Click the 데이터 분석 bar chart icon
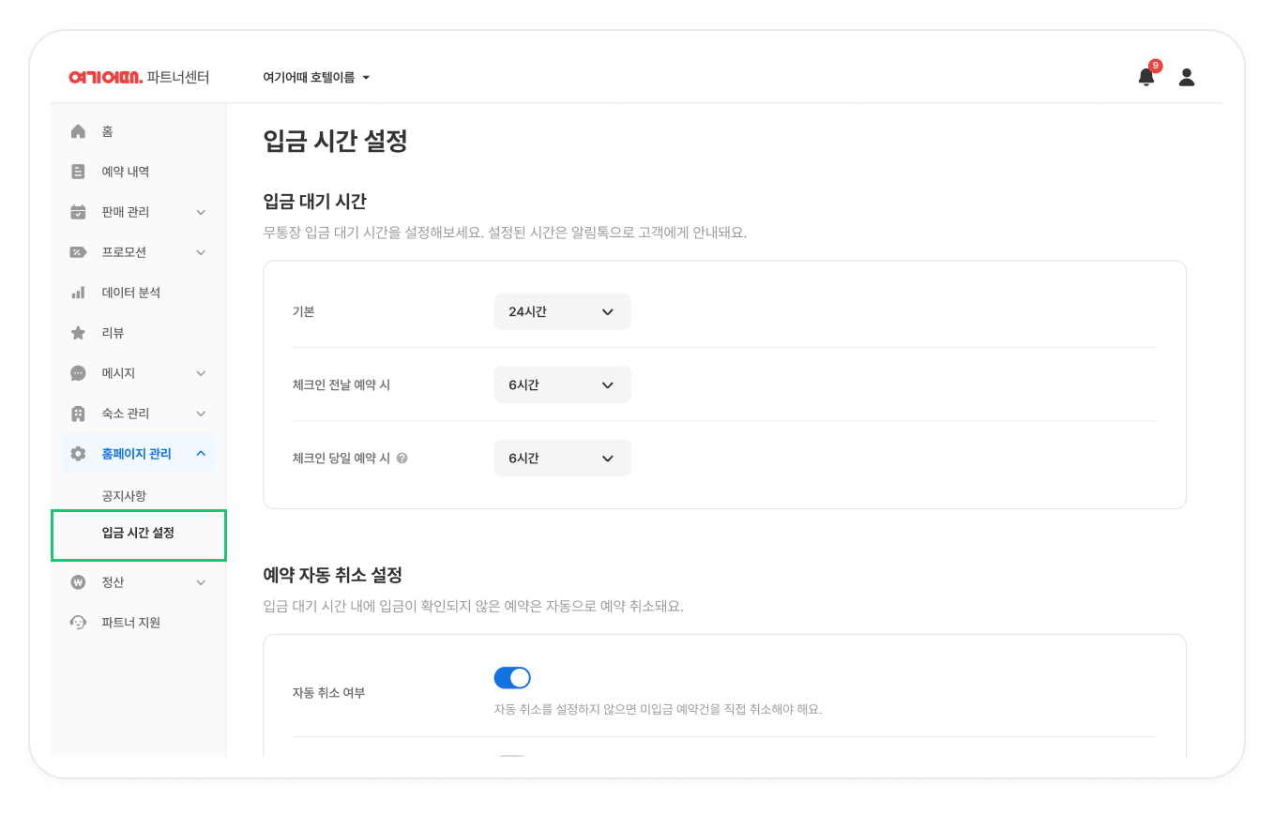Screen dimensions: 1274x814 (79, 293)
